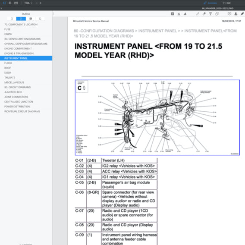Open INDIVIDUAL CIRCUIT DIAGRAMS outline entry

click(22, 112)
